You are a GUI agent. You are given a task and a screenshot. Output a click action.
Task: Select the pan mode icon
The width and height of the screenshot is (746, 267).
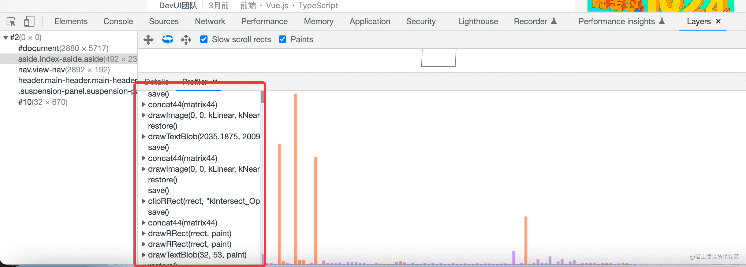148,39
